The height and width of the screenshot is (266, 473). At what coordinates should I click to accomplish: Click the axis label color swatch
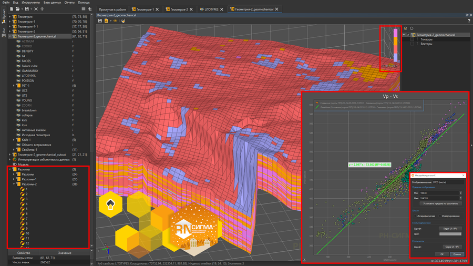tap(450, 234)
